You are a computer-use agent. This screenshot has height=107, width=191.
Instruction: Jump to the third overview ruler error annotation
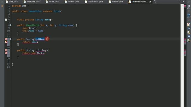pos(185,51)
